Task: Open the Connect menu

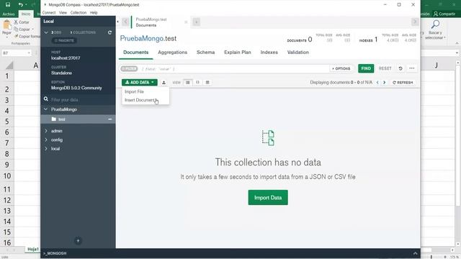Action: 49,13
